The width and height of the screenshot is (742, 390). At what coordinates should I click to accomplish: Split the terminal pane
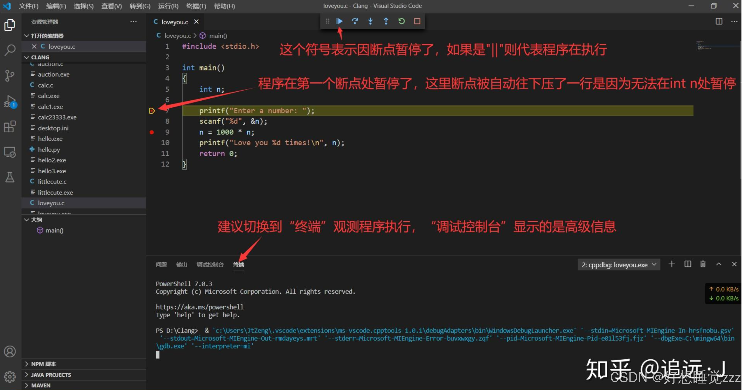coord(688,264)
